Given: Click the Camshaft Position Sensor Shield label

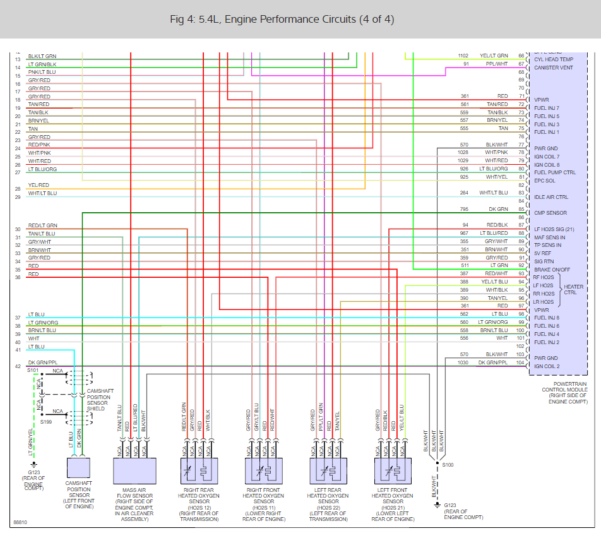Looking at the screenshot, I should coord(100,400).
